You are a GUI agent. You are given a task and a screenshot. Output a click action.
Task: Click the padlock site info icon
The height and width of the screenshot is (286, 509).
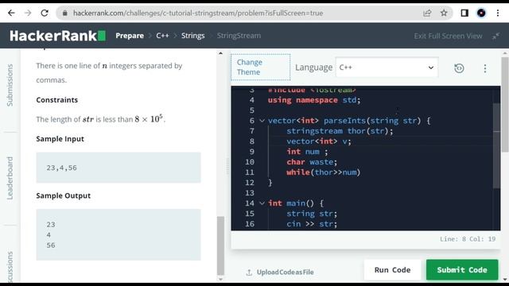[x=65, y=14]
